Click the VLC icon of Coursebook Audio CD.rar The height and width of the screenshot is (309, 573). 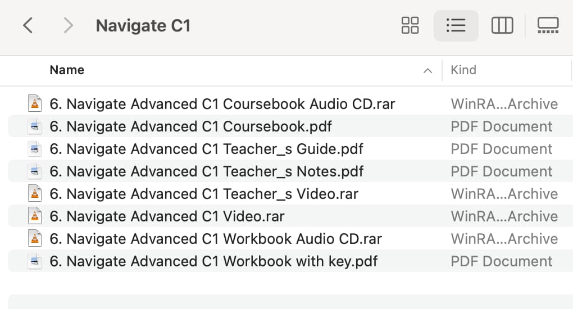tap(35, 104)
